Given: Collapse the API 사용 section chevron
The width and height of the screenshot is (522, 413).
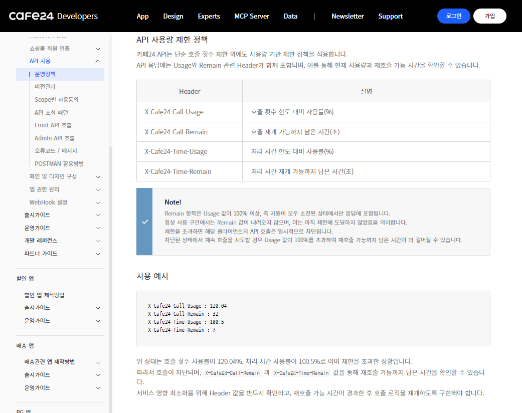Looking at the screenshot, I should click(98, 61).
